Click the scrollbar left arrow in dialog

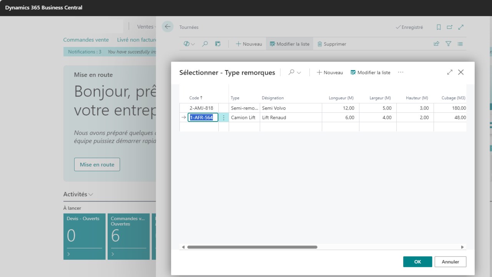pos(183,247)
